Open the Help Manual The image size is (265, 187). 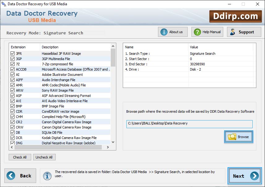click(207, 32)
